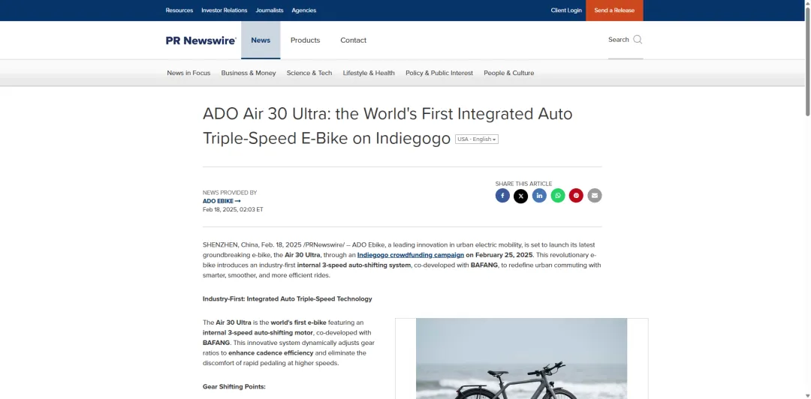
Task: Share article by email icon
Action: pyautogui.click(x=595, y=195)
